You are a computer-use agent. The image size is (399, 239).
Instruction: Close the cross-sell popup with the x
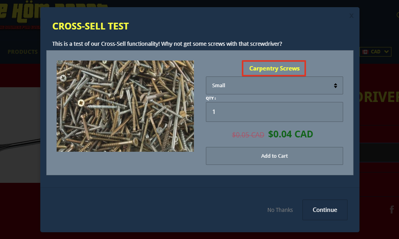click(x=352, y=16)
